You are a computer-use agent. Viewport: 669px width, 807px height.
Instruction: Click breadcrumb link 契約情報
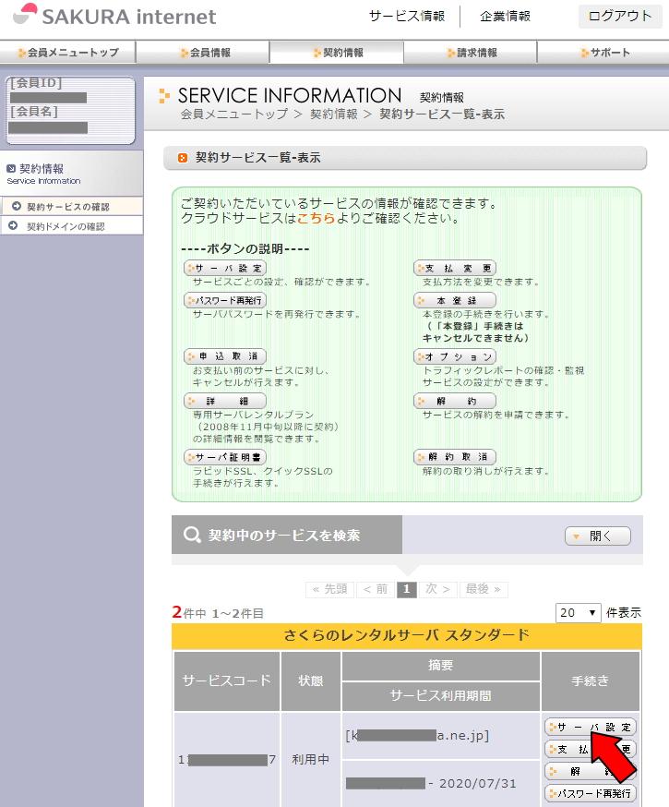(334, 114)
